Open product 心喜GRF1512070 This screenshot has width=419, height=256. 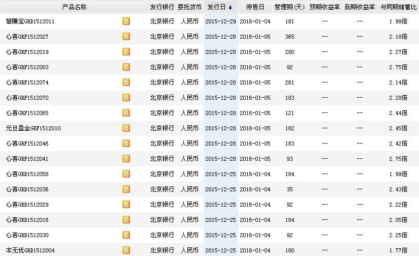tap(27, 98)
